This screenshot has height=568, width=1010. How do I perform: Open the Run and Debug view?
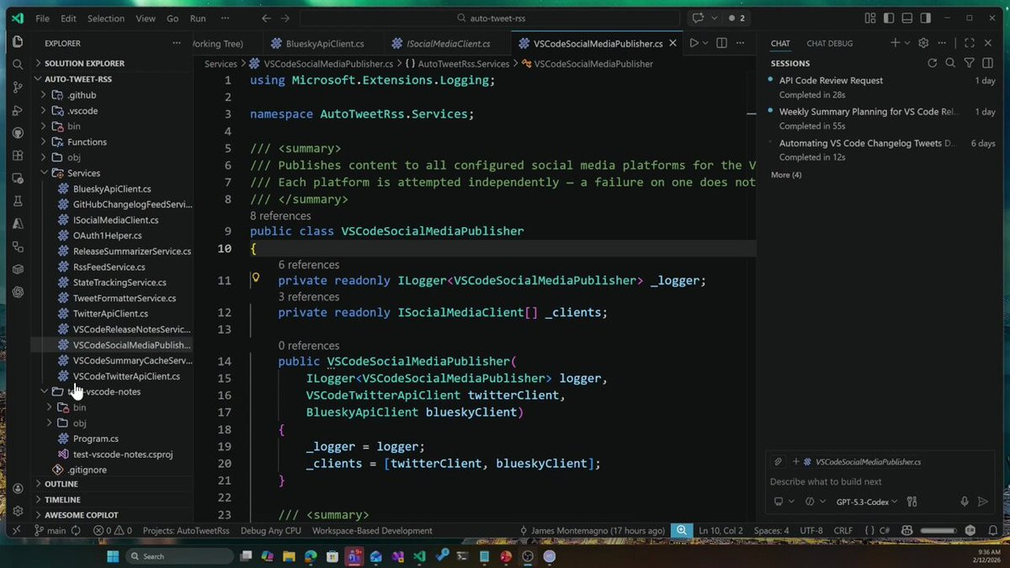pos(18,110)
